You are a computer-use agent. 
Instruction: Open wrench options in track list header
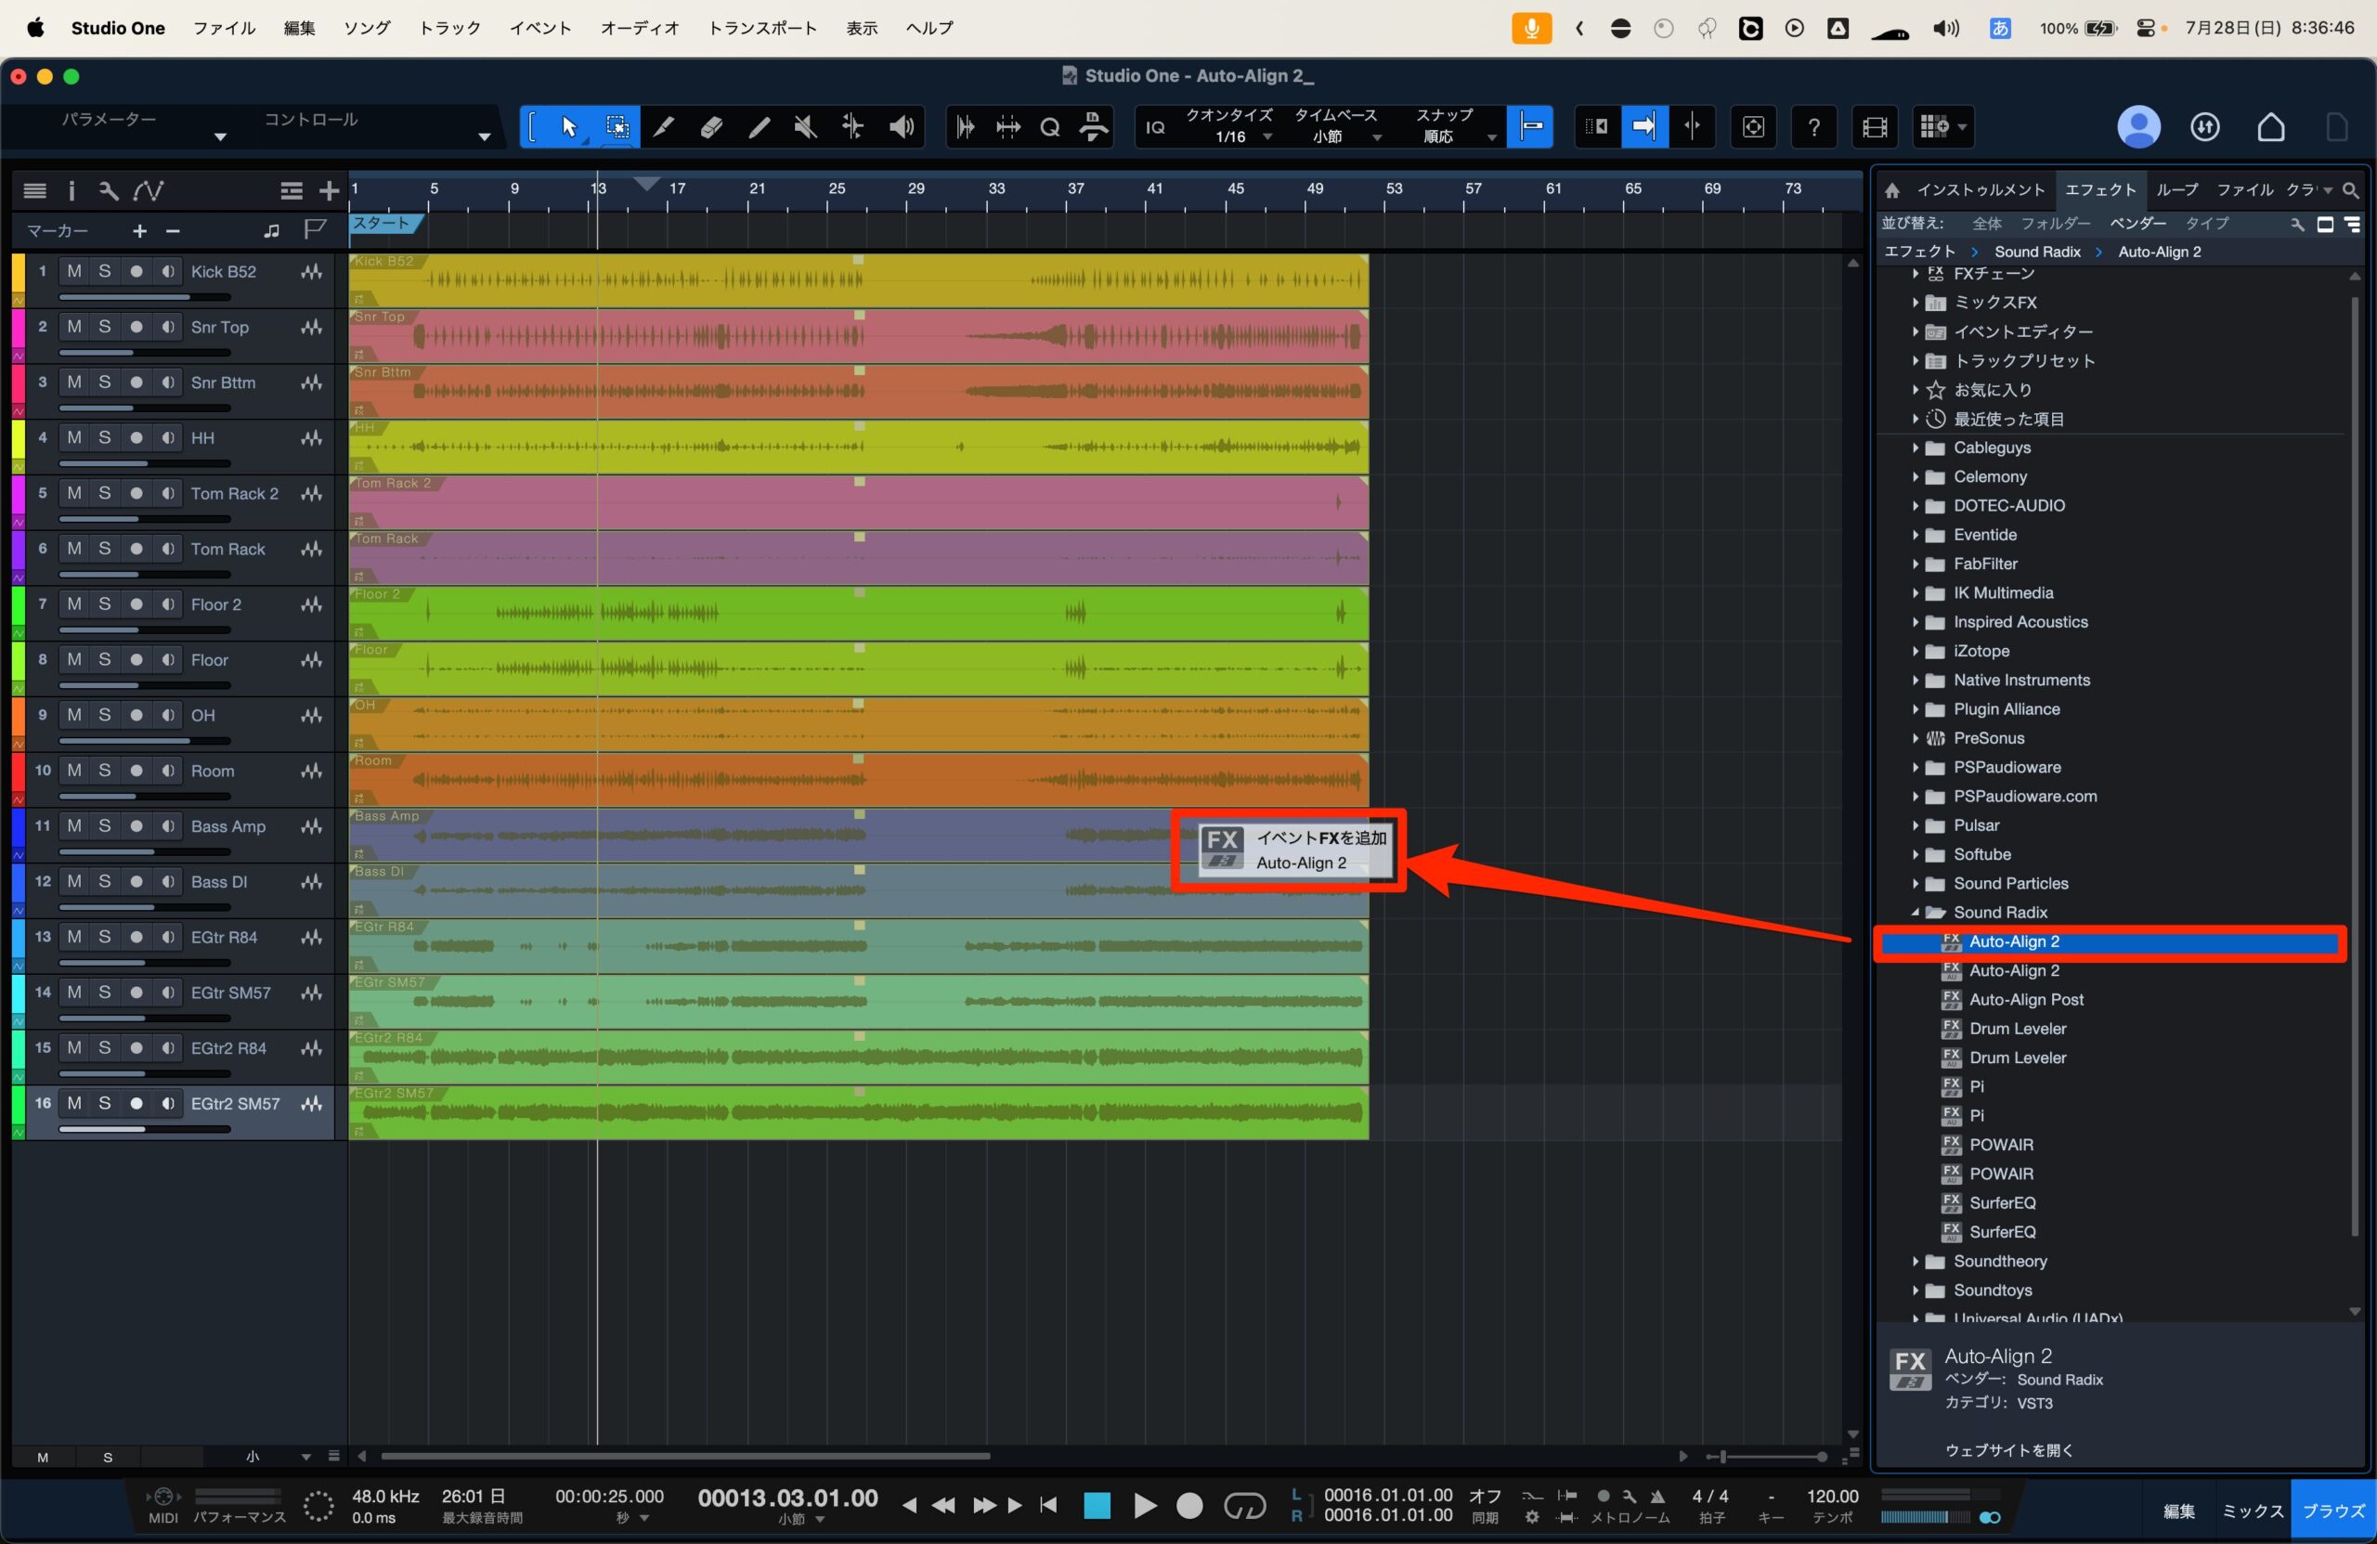tap(108, 189)
